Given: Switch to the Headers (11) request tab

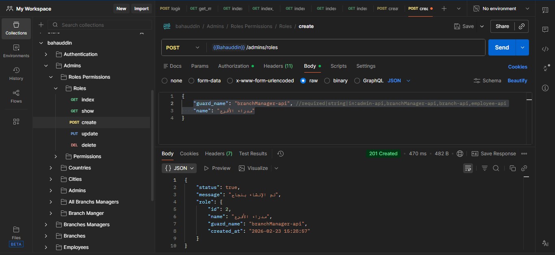Looking at the screenshot, I should pyautogui.click(x=278, y=66).
